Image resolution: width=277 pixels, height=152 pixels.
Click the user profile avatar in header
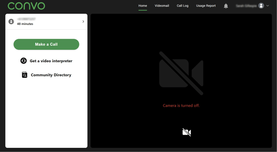click(x=261, y=6)
